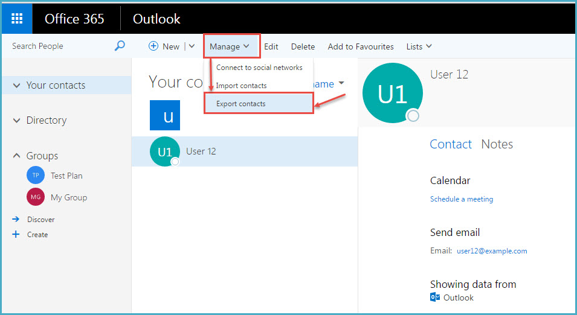Switch to the Contact tab
577x315 pixels.
(x=451, y=144)
